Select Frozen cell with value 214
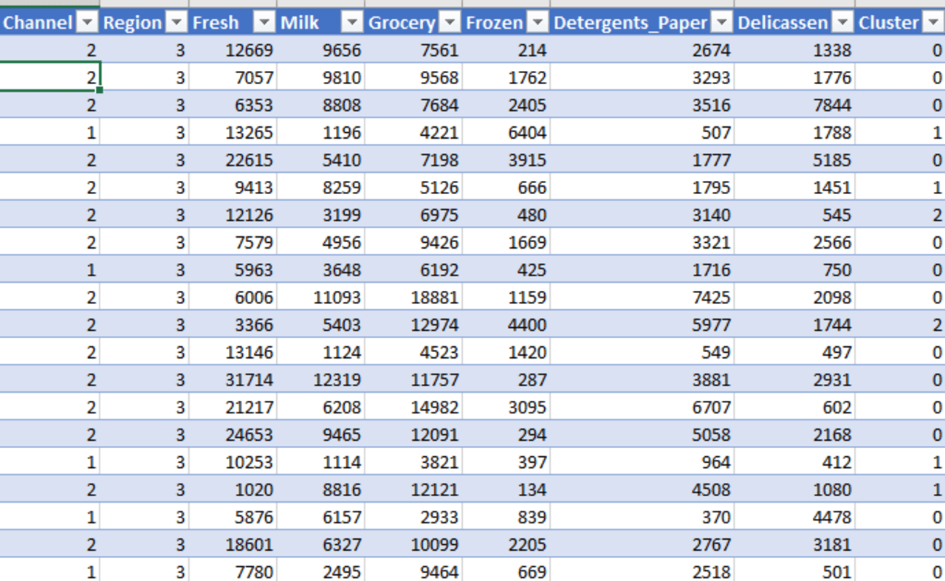Screen dimensions: 945x581 click(506, 50)
